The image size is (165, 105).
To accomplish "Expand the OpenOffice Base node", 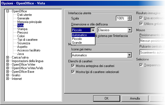I will [x=7, y=71].
